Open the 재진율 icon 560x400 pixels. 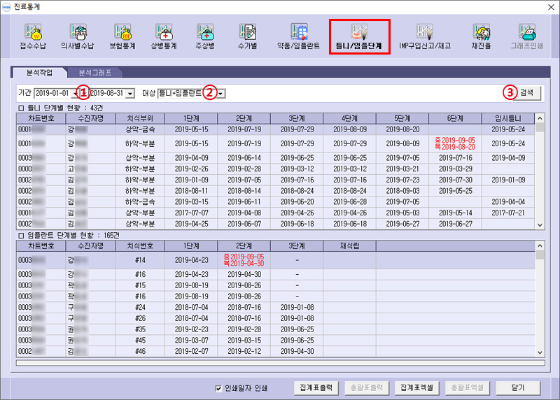(x=482, y=37)
